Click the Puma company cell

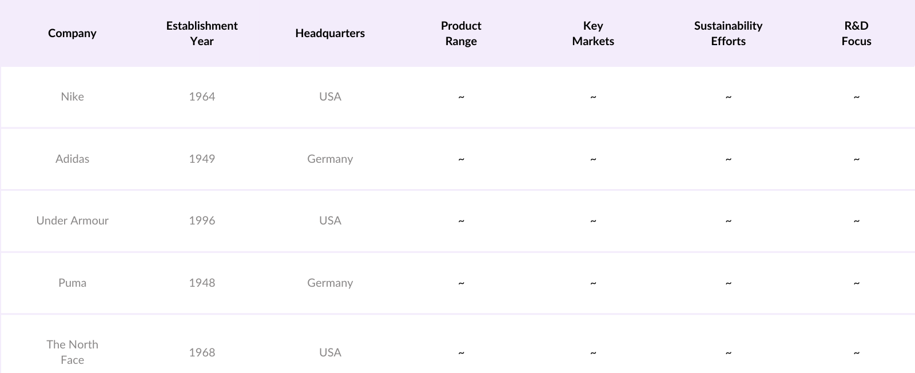(72, 283)
